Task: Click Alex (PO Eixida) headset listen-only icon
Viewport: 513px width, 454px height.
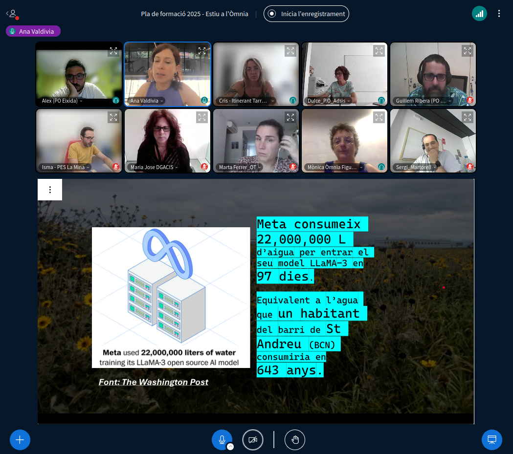Action: click(x=116, y=100)
